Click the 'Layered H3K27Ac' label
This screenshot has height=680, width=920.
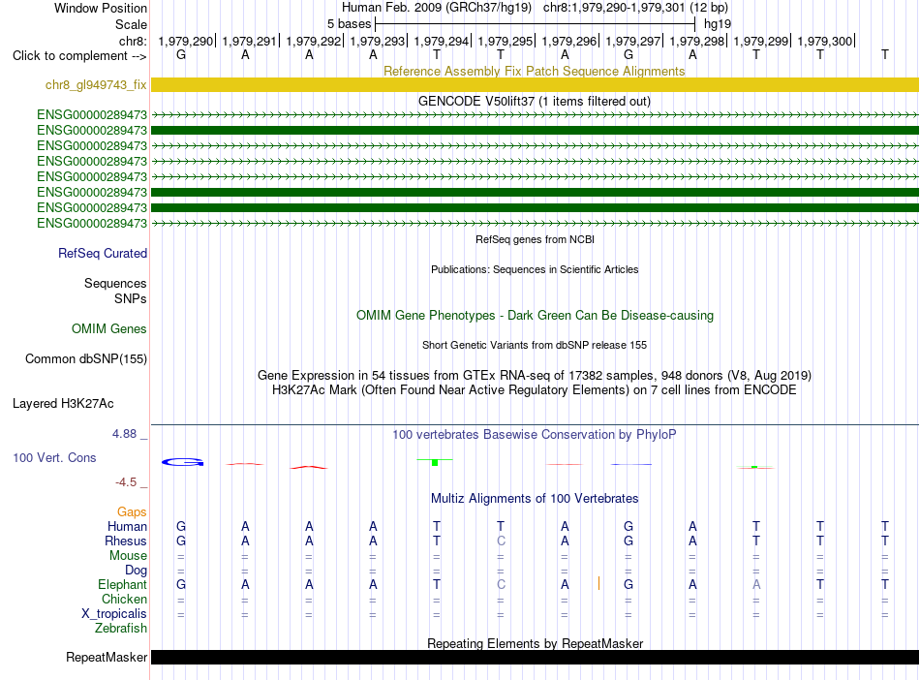click(x=63, y=403)
